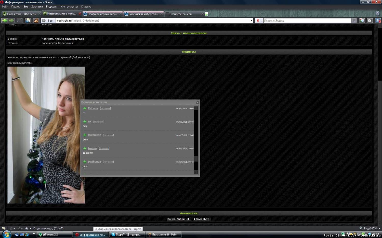Screen dimensions: 382x238
Task: Close the active Информация о поль... tab
Action: pyautogui.click(x=80, y=13)
